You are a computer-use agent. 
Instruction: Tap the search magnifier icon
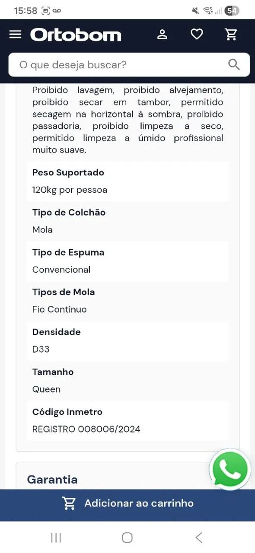click(x=234, y=65)
